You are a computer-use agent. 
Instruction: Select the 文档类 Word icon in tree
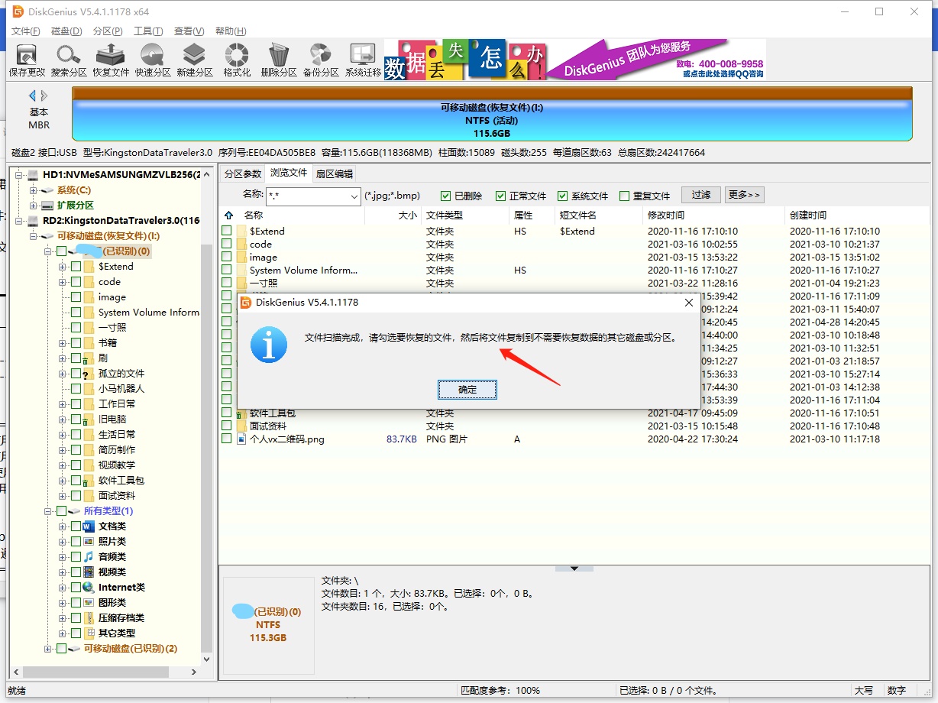pos(89,526)
